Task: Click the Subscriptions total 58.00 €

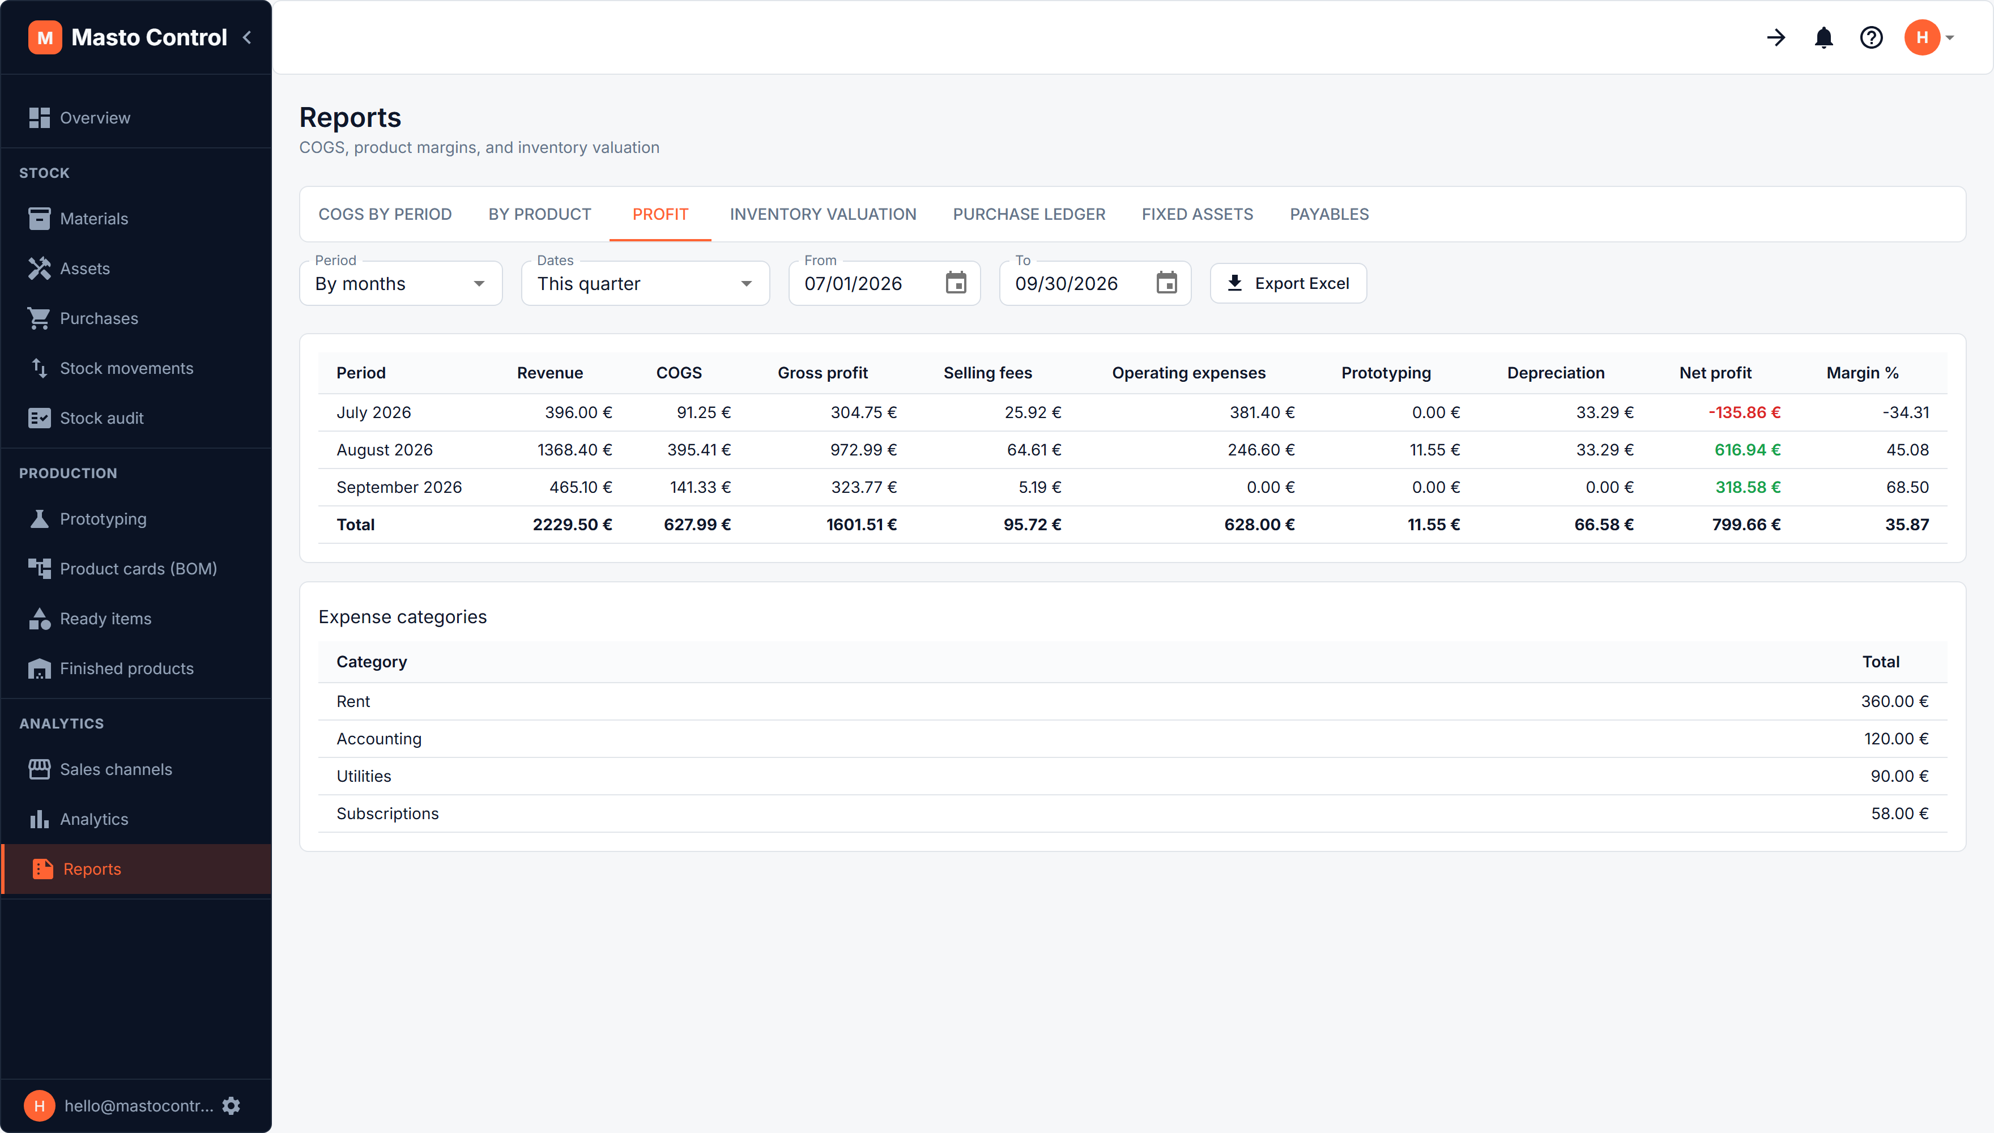Action: [1900, 813]
